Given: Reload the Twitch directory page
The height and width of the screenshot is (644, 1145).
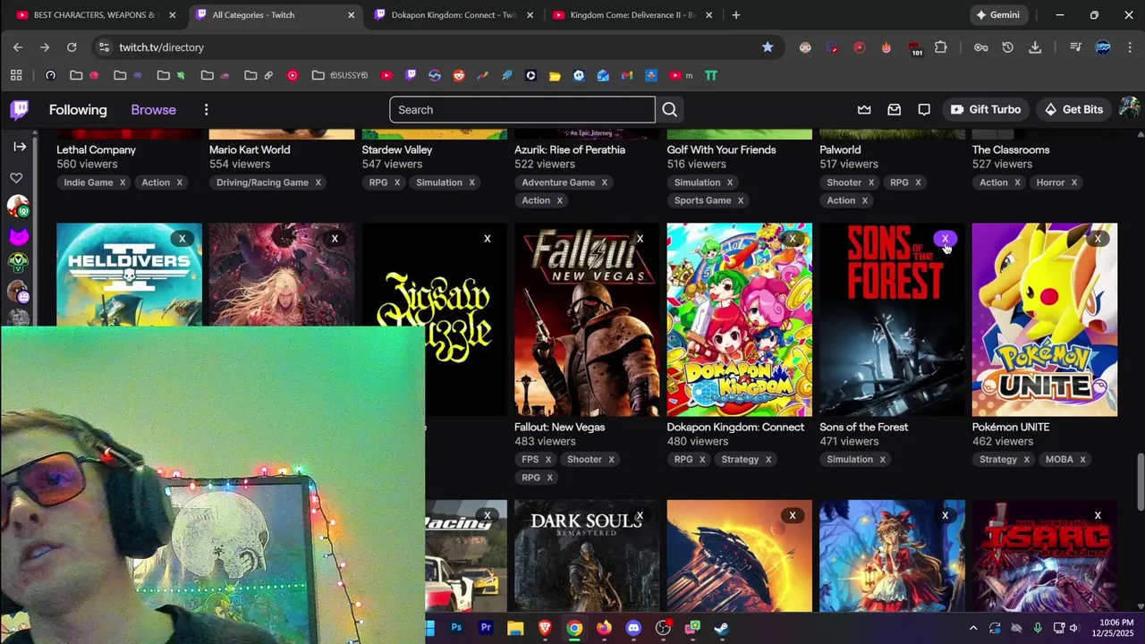Looking at the screenshot, I should point(72,47).
